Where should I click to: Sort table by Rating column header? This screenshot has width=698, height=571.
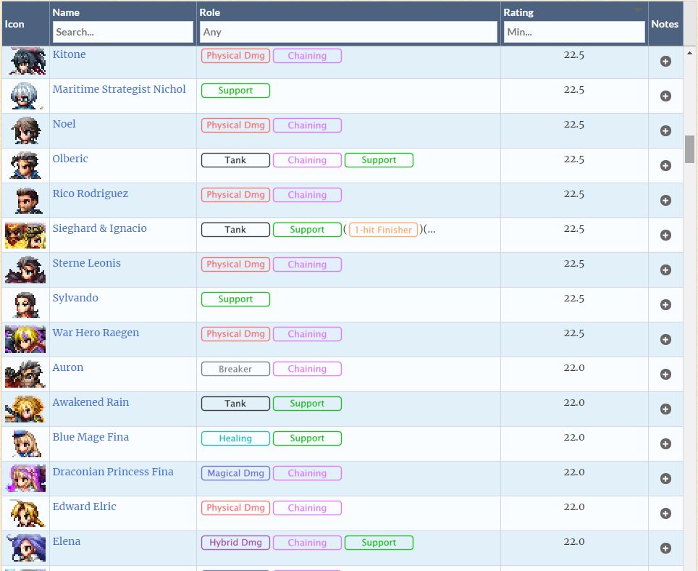518,12
